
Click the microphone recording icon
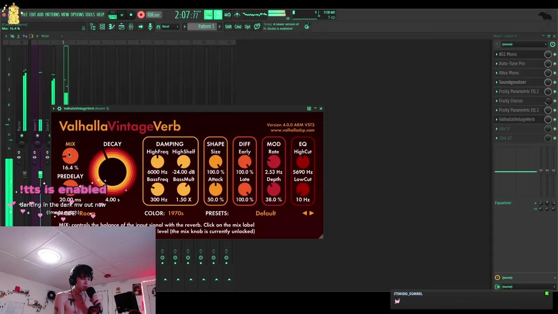(x=150, y=27)
